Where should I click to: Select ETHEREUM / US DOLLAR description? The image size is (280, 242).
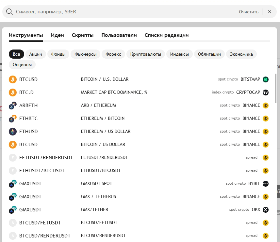(106, 131)
